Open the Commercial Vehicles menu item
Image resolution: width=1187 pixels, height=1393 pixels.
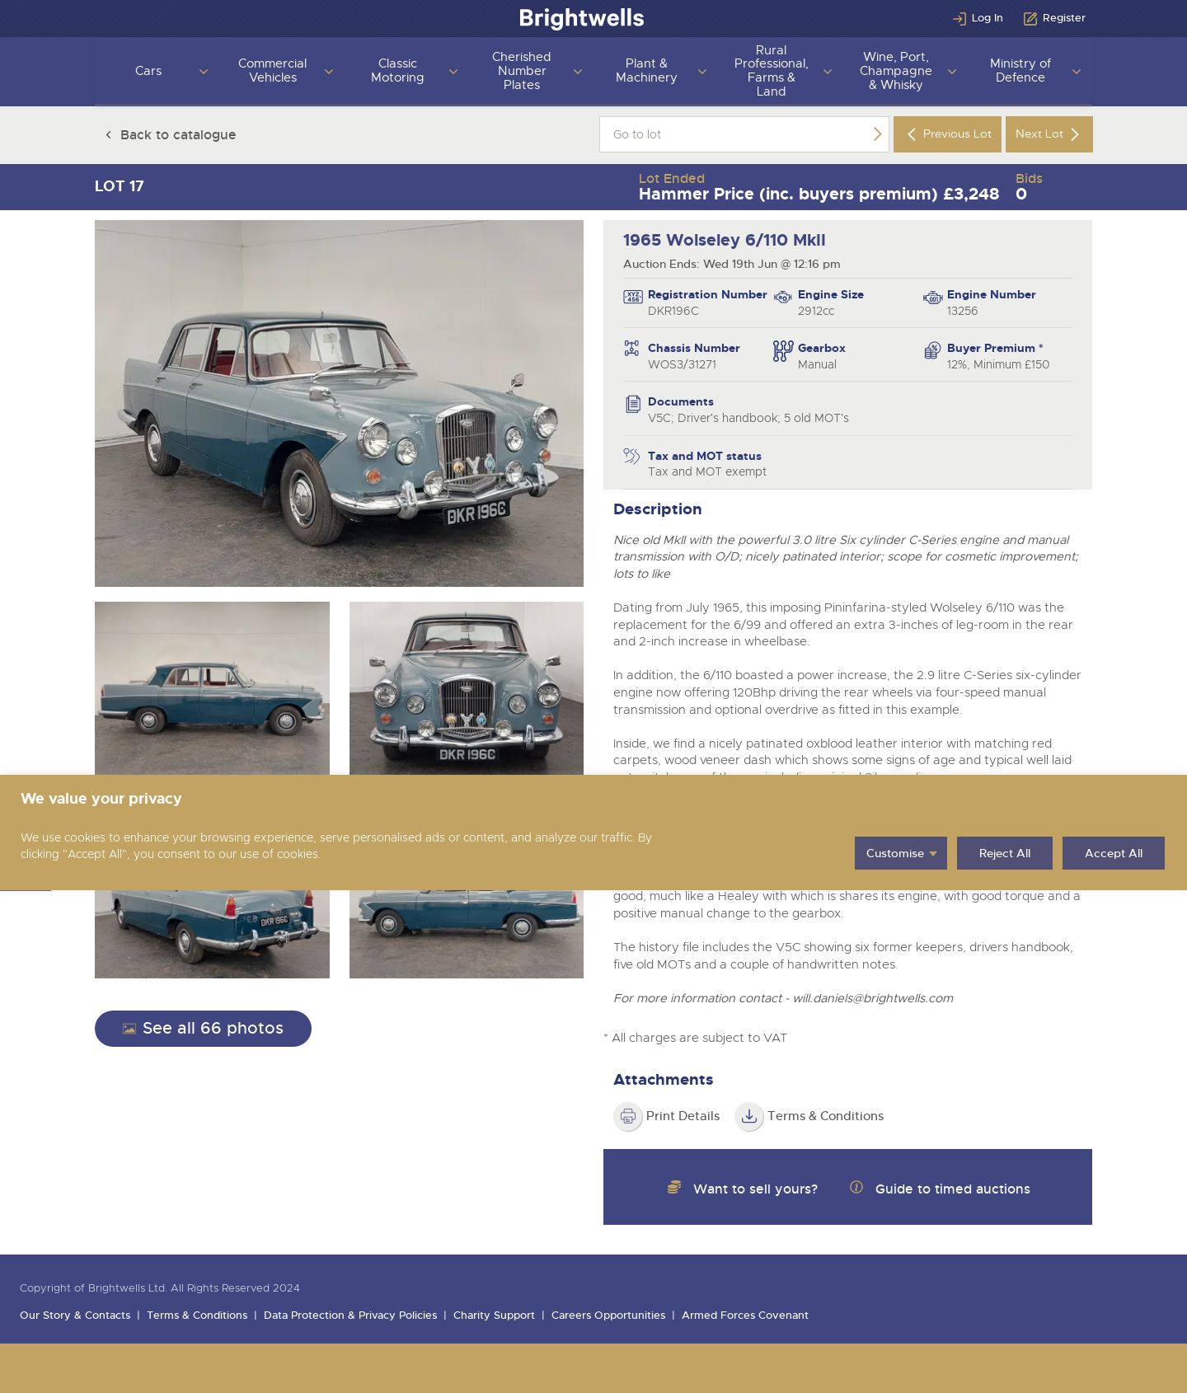click(273, 71)
